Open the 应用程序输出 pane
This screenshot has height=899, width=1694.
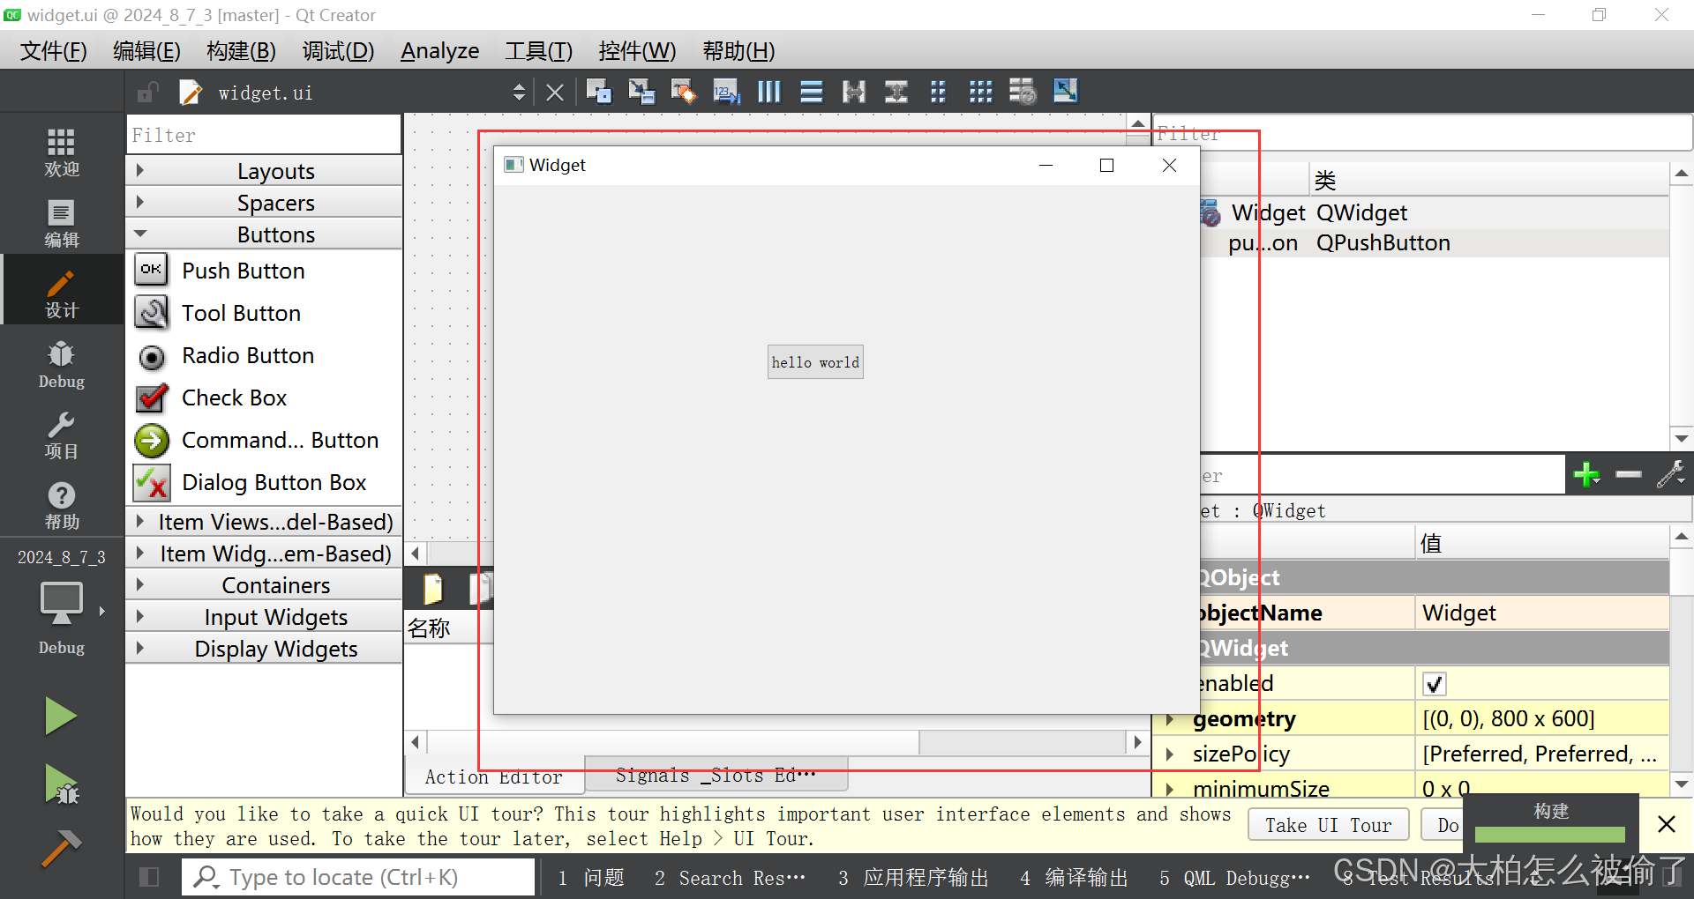click(x=913, y=878)
